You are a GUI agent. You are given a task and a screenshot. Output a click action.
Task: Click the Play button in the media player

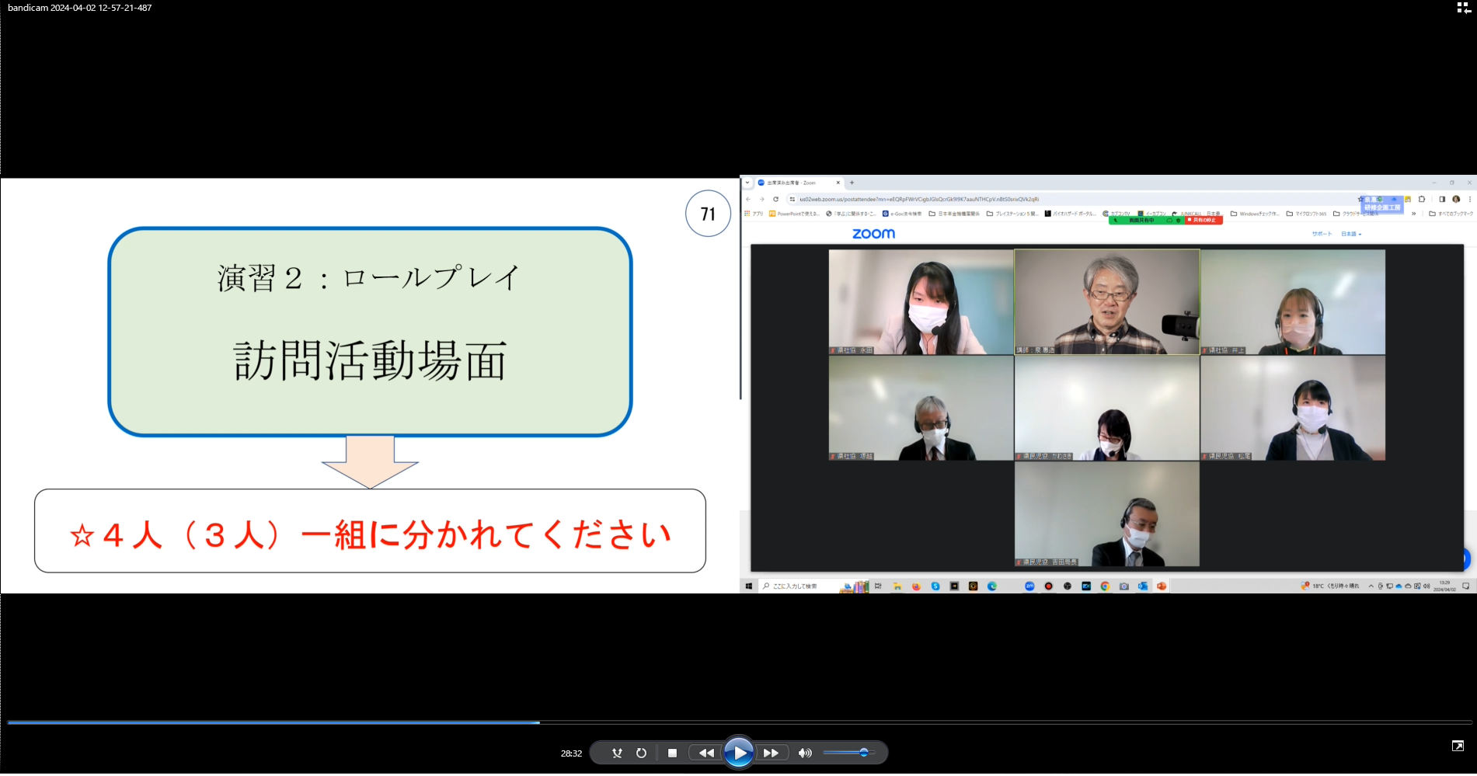pos(738,753)
